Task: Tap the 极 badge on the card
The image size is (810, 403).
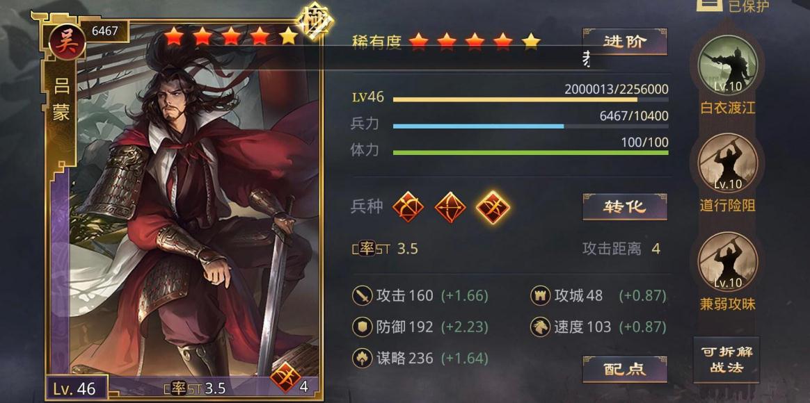Action: tap(316, 22)
